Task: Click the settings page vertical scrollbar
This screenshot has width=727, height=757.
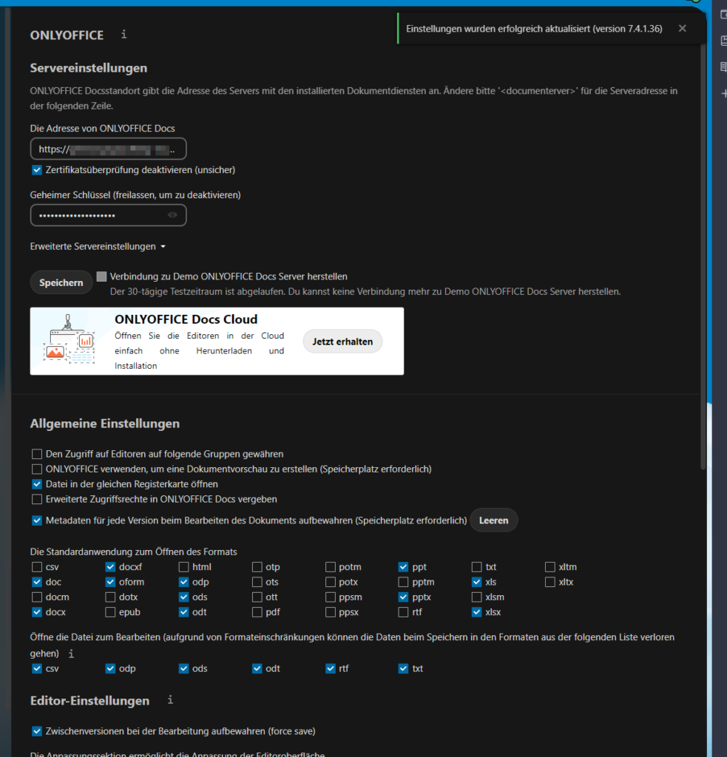Action: coord(703,256)
